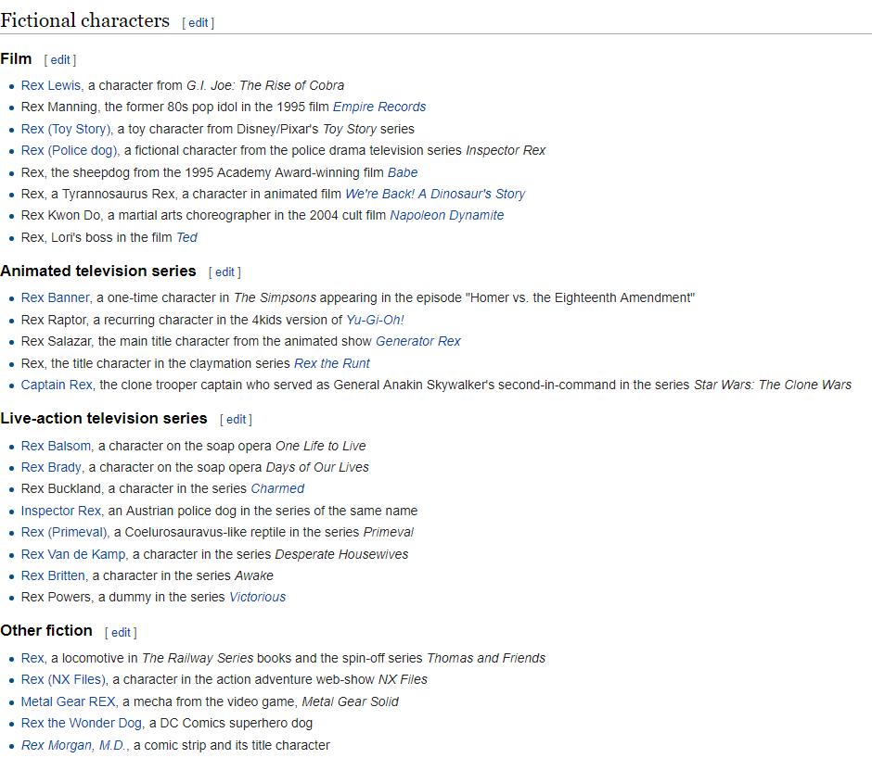
Task: Click edit next to Other fiction
Action: pos(121,632)
